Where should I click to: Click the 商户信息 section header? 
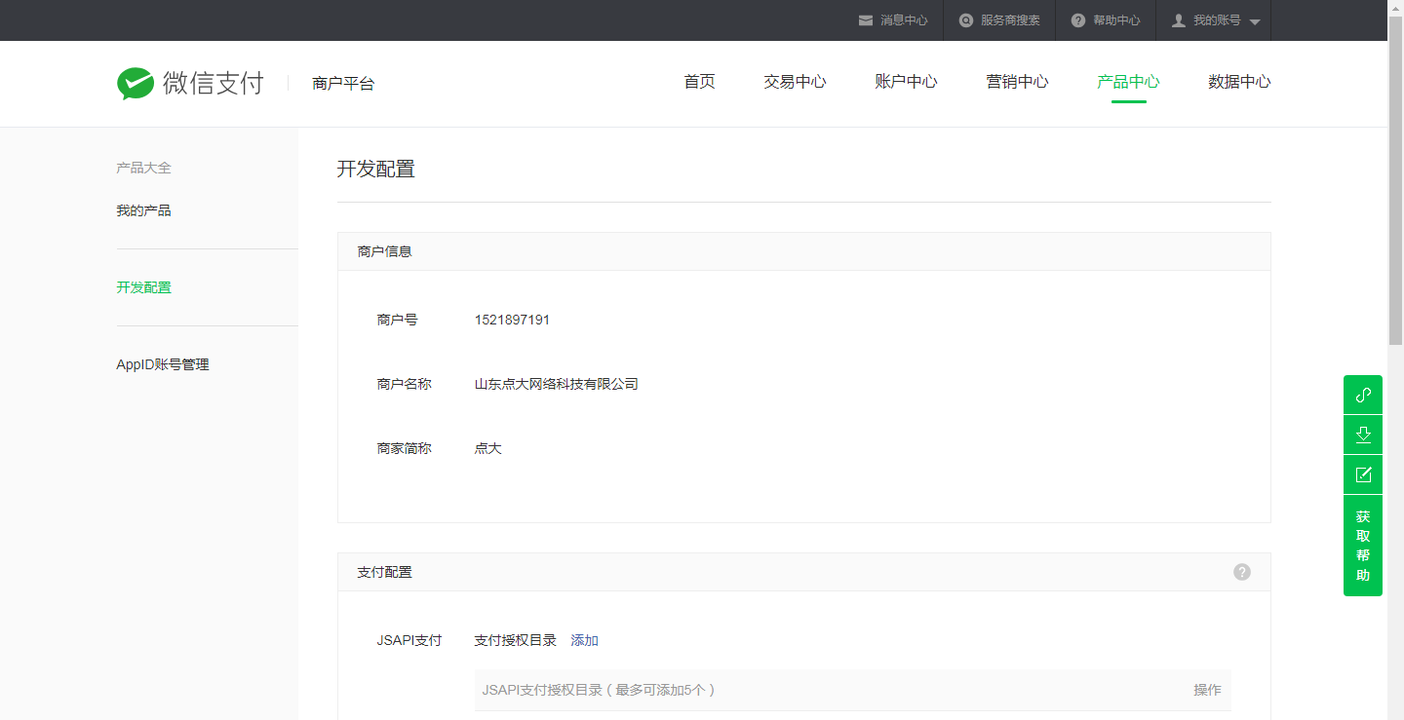point(804,251)
